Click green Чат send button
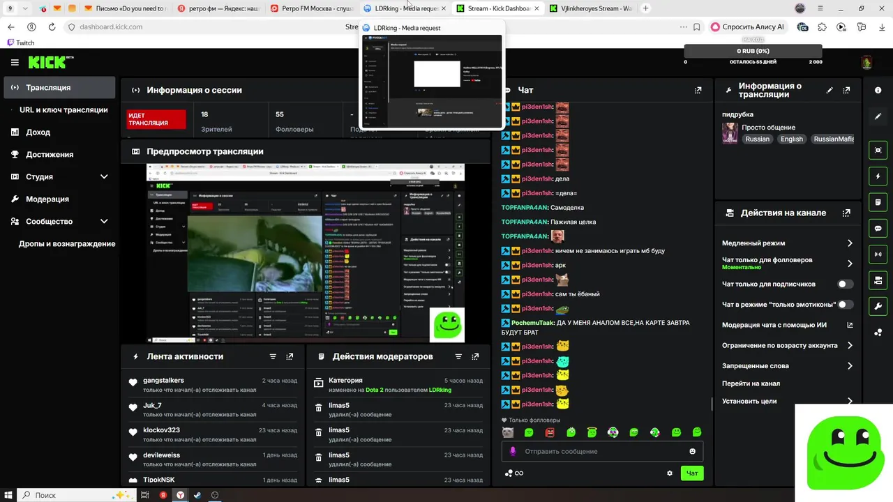 tap(692, 473)
